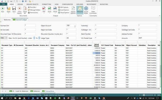
Task: Sort by Actual Amount column header
Action: pos(96,45)
